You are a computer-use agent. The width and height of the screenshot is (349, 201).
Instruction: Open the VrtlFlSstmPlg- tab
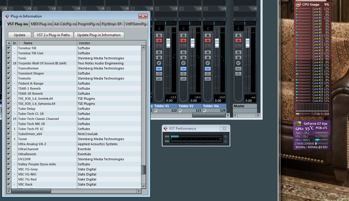tap(136, 24)
